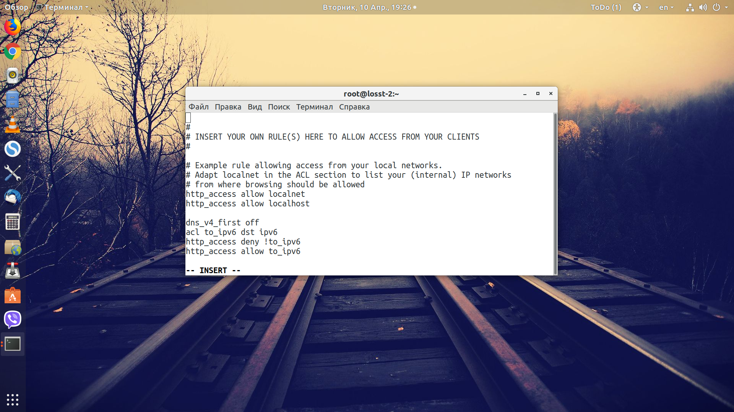Viewport: 734px width, 412px height.
Task: Click the 'INSERT YOUR OWN RULE(S)' comment line
Action: click(332, 137)
